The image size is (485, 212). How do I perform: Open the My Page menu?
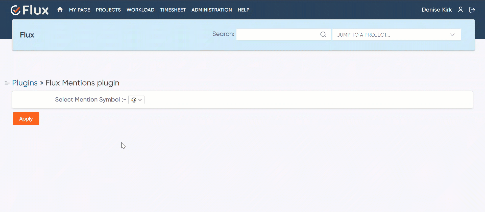pos(80,10)
